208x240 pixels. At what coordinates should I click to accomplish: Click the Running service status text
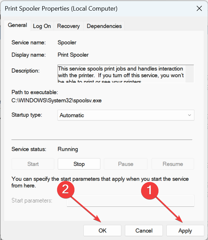pos(68,149)
